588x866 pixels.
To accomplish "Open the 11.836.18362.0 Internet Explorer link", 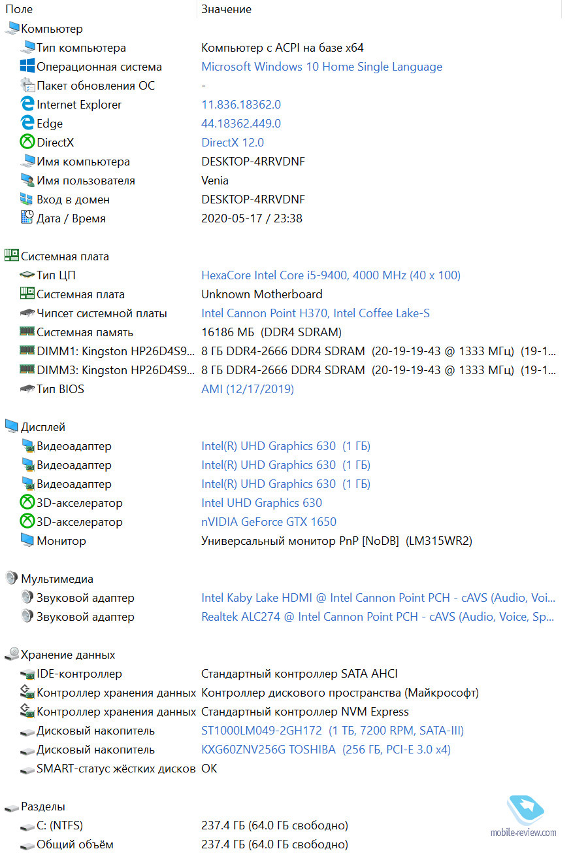I will tap(241, 105).
